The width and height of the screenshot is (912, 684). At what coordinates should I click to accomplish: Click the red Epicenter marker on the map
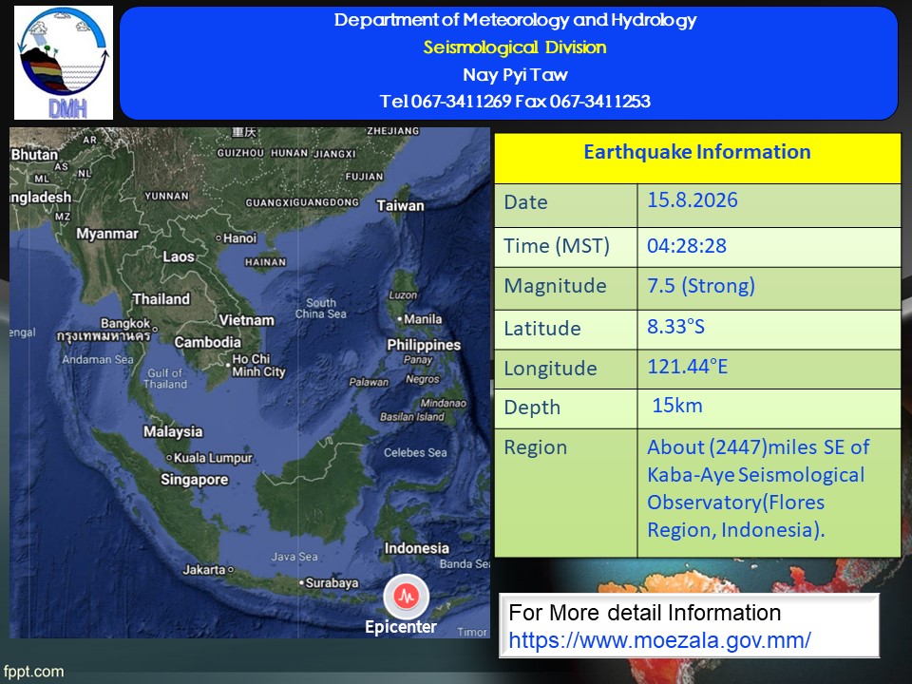(406, 597)
